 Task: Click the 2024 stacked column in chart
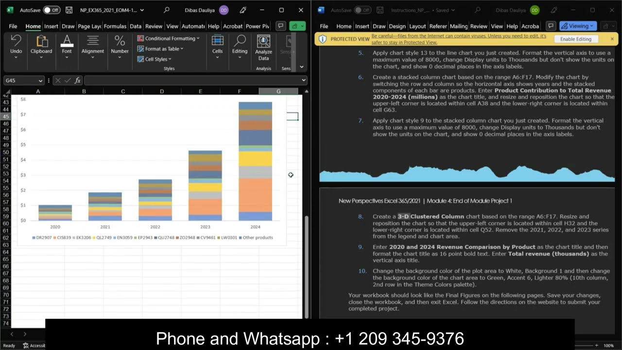click(x=255, y=161)
